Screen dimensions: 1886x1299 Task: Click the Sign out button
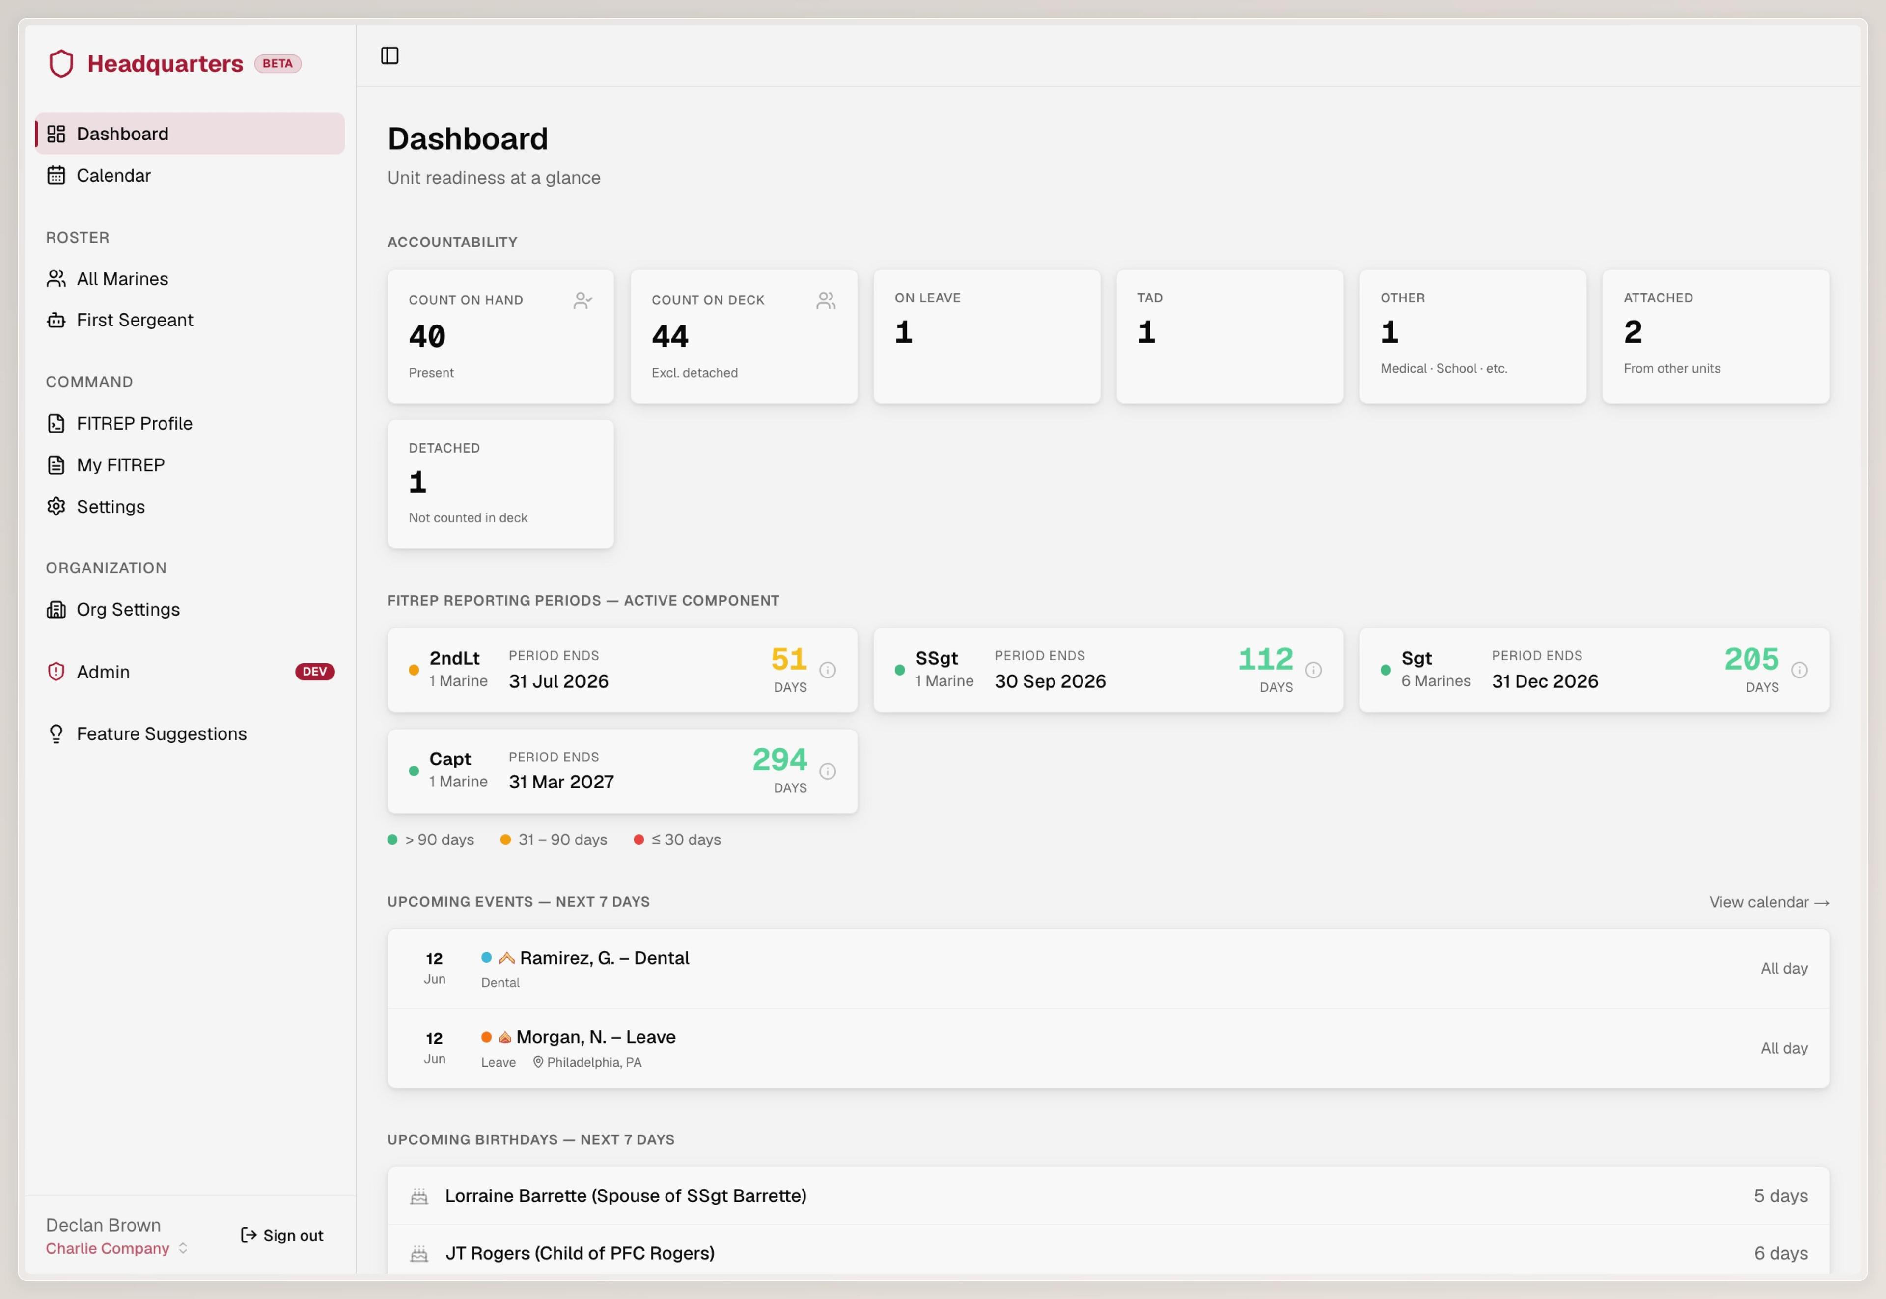(x=282, y=1236)
